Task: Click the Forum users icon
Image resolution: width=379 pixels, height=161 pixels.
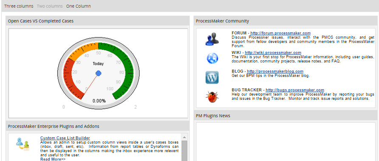Action: click(x=212, y=39)
